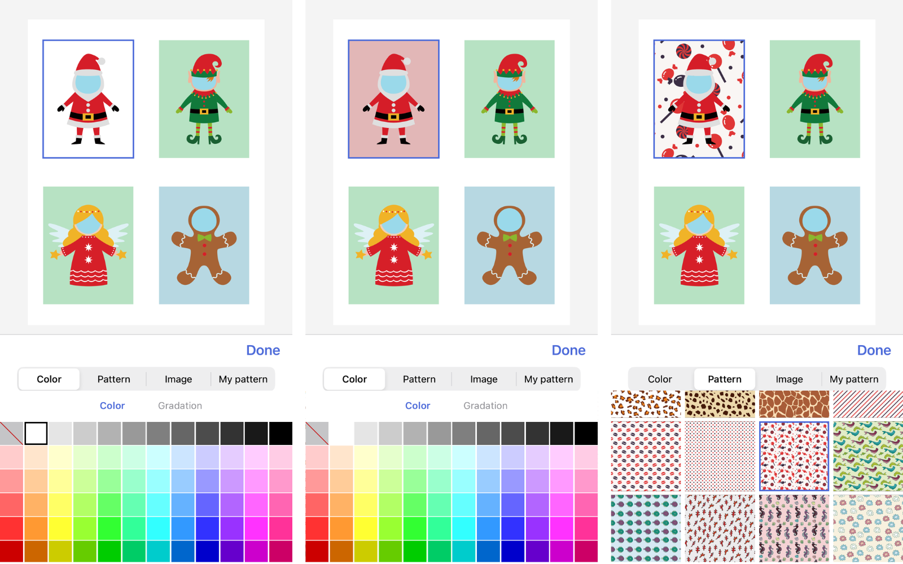Viewport: 903px width, 564px height.
Task: Select the gingerbread man card thumbnail
Action: point(204,245)
